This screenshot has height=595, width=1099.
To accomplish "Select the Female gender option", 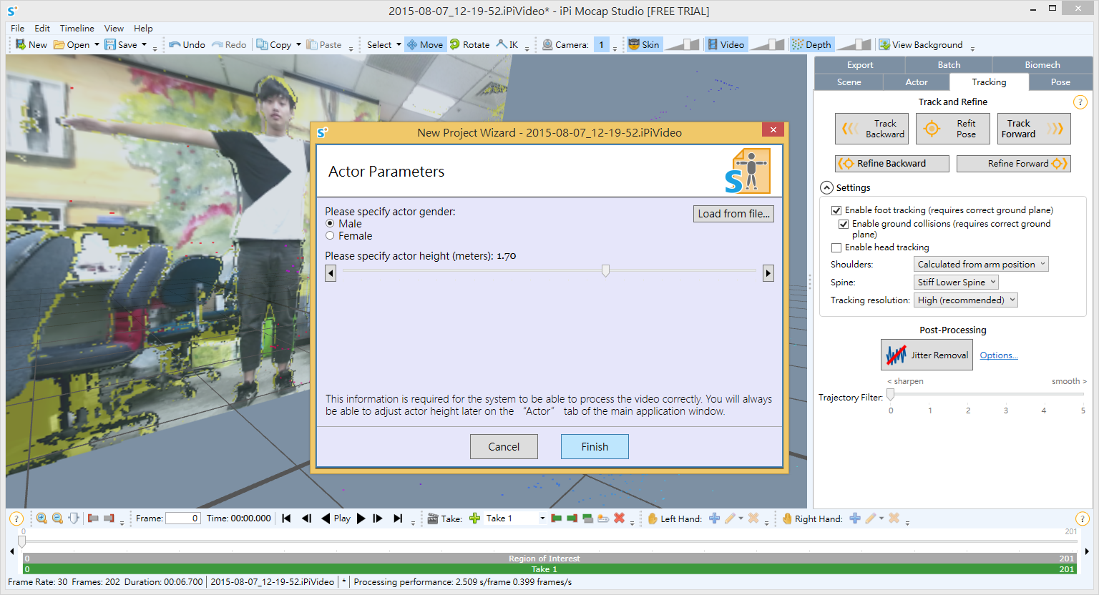I will click(330, 236).
